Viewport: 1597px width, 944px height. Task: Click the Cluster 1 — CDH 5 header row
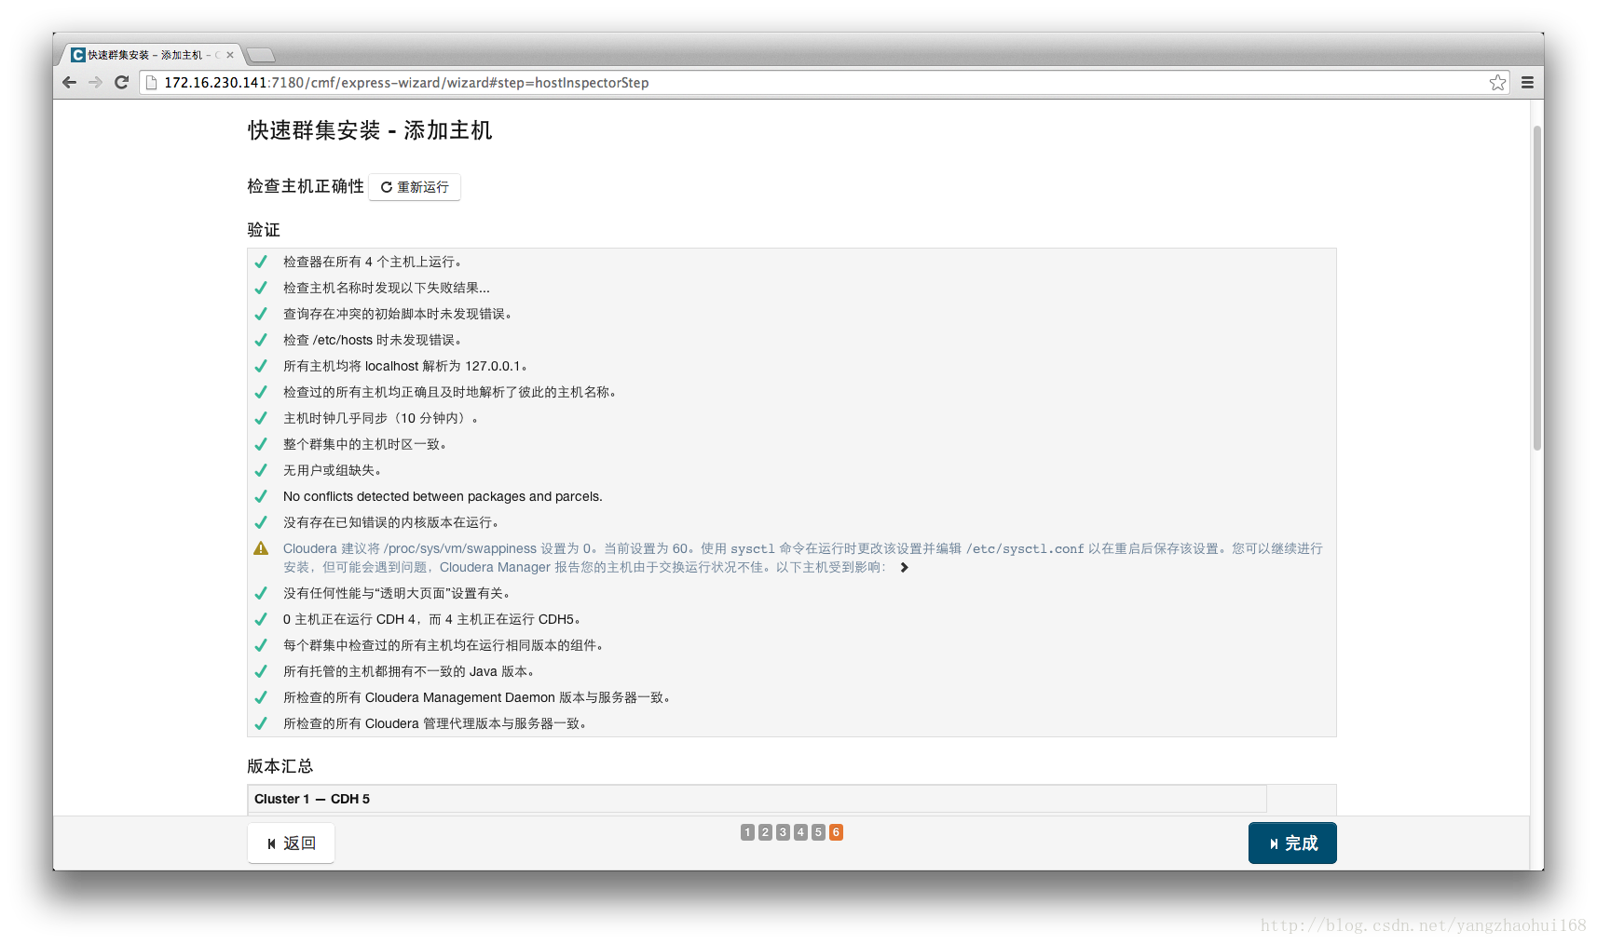coord(757,799)
